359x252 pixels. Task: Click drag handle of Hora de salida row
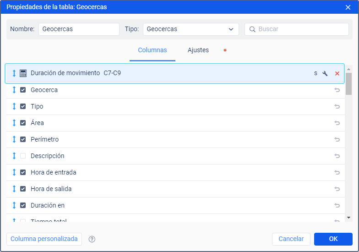click(14, 189)
